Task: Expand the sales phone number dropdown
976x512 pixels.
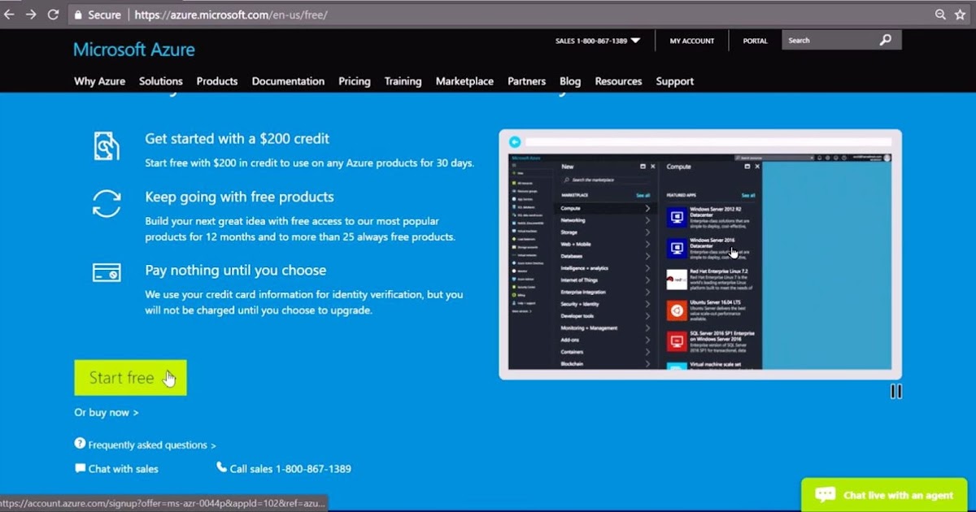Action: point(636,39)
